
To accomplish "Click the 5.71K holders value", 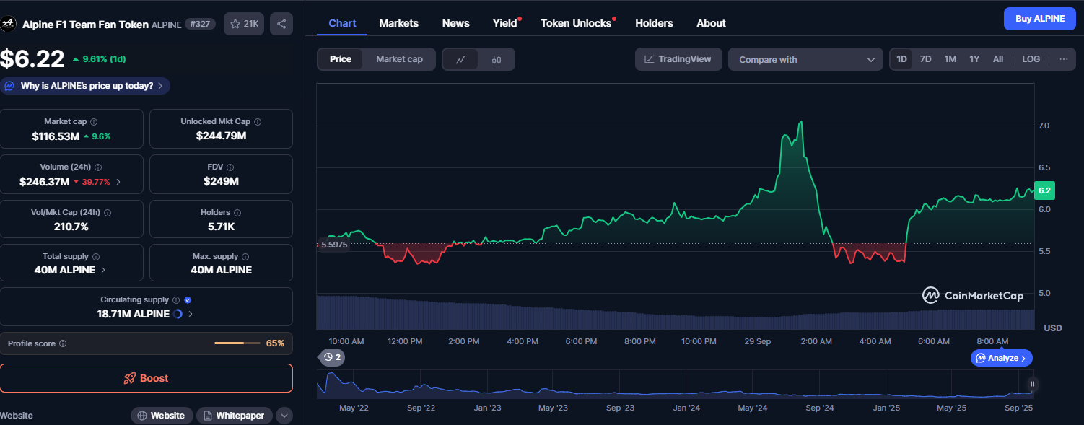I will click(221, 227).
